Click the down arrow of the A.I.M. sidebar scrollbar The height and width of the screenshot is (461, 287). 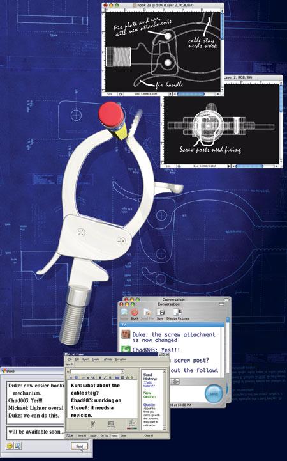pyautogui.click(x=164, y=428)
